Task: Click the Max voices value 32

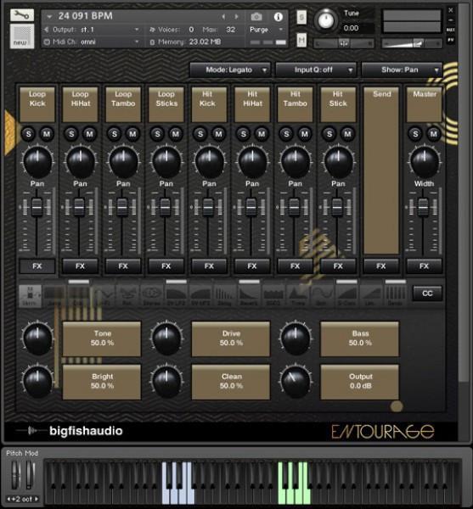Action: tap(231, 30)
